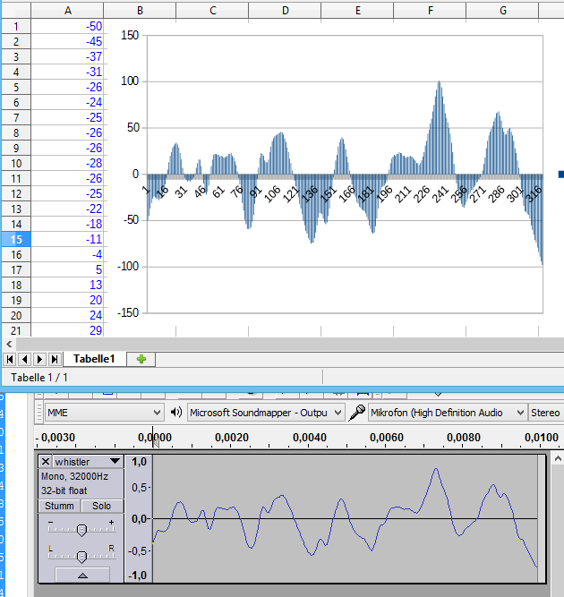The height and width of the screenshot is (597, 564).
Task: Click the microphone input icon in Audacity
Action: point(356,413)
